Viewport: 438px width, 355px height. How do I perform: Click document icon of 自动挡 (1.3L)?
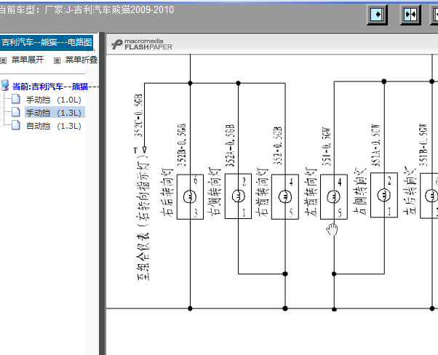(16, 125)
